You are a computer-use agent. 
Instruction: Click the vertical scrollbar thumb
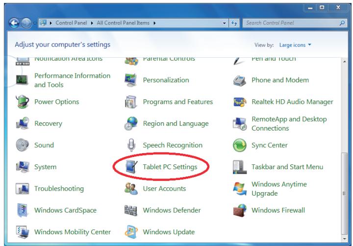345,194
